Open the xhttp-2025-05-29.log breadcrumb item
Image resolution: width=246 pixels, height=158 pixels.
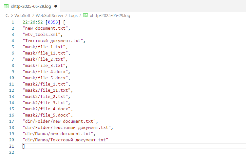(x=110, y=15)
